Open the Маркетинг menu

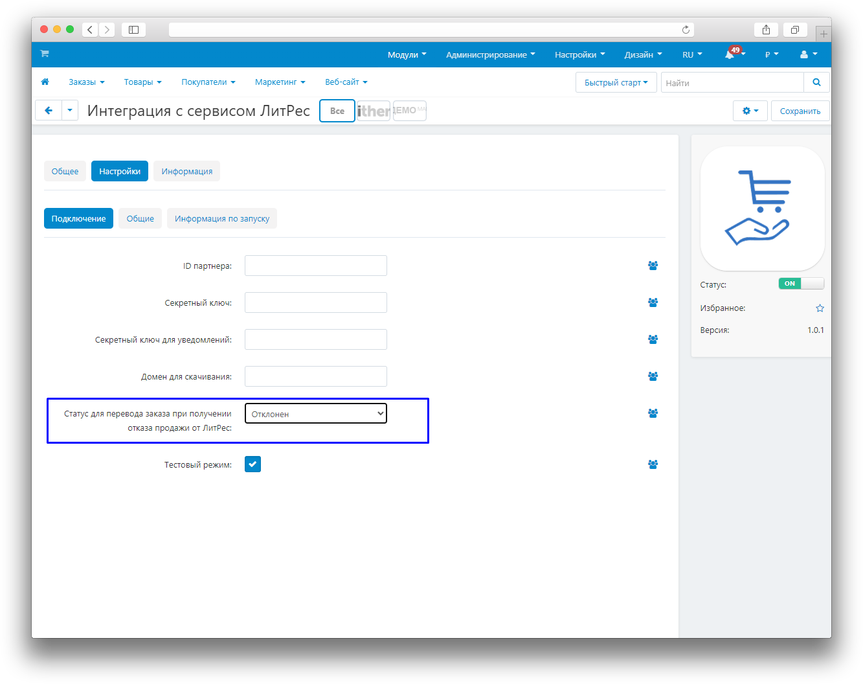click(x=280, y=82)
